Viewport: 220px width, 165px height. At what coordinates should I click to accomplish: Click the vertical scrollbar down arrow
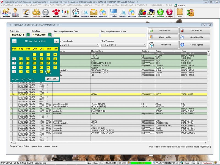[209, 140]
